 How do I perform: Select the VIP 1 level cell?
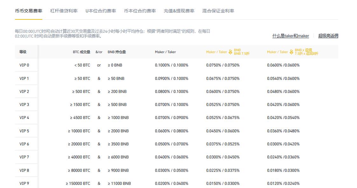(24, 78)
